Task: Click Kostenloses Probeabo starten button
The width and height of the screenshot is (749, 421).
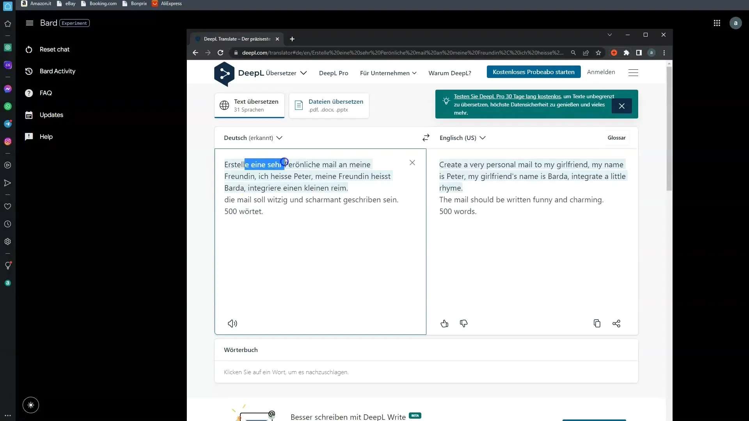Action: (533, 71)
